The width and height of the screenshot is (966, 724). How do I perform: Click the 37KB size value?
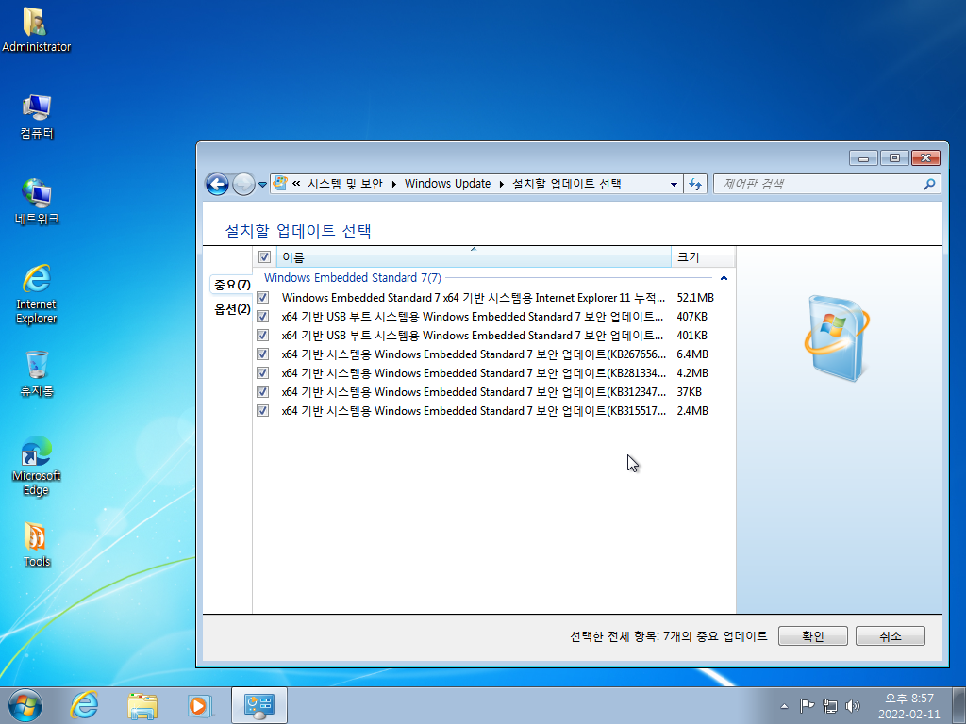pyautogui.click(x=689, y=391)
